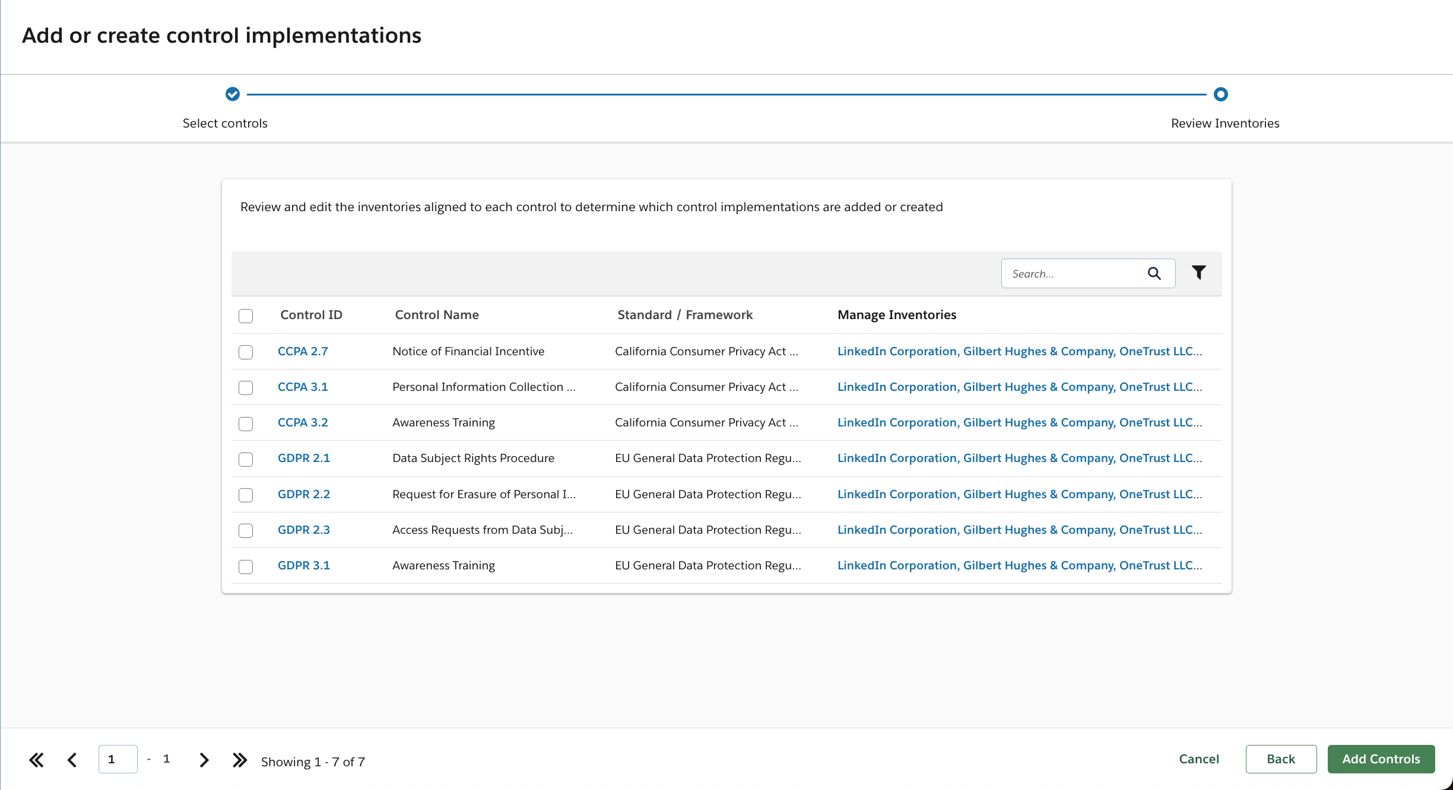The height and width of the screenshot is (790, 1453).
Task: Check the CCPA 2.7 row checkbox
Action: [246, 352]
